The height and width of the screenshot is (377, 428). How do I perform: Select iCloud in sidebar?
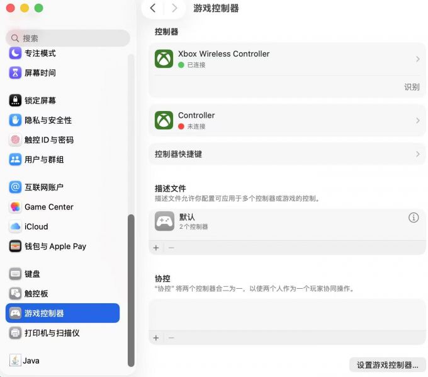pos(62,226)
